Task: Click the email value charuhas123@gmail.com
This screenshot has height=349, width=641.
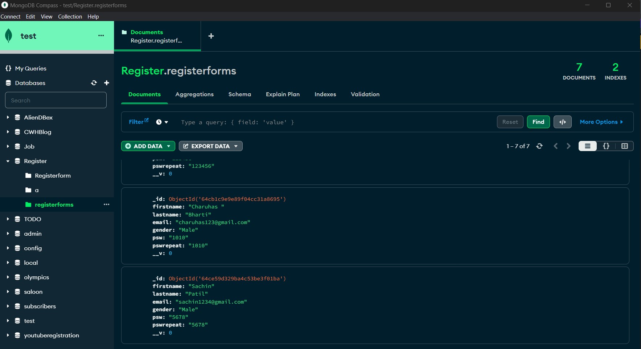Action: click(x=213, y=222)
